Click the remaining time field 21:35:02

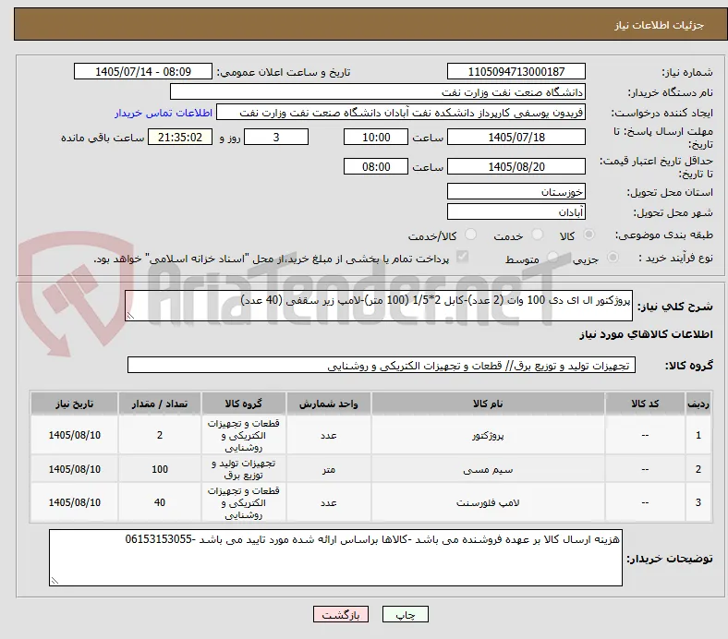coord(180,137)
